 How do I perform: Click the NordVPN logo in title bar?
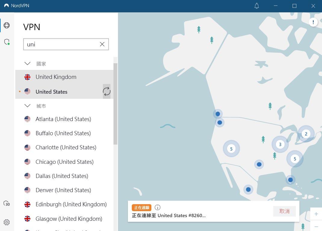(x=7, y=5)
